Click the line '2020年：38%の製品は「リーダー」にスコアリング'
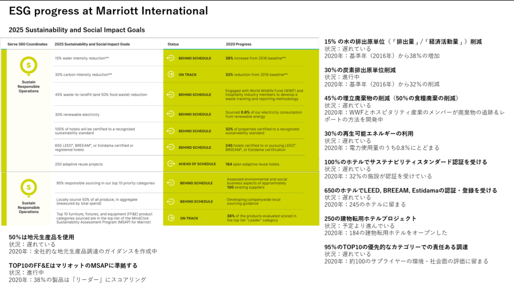The width and height of the screenshot is (514, 290). coord(78,279)
